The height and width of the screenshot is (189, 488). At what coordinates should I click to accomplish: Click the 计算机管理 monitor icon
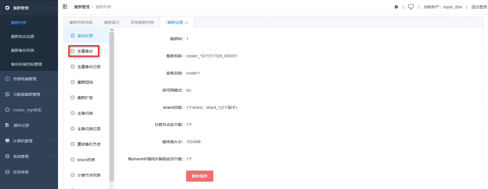pyautogui.click(x=7, y=141)
